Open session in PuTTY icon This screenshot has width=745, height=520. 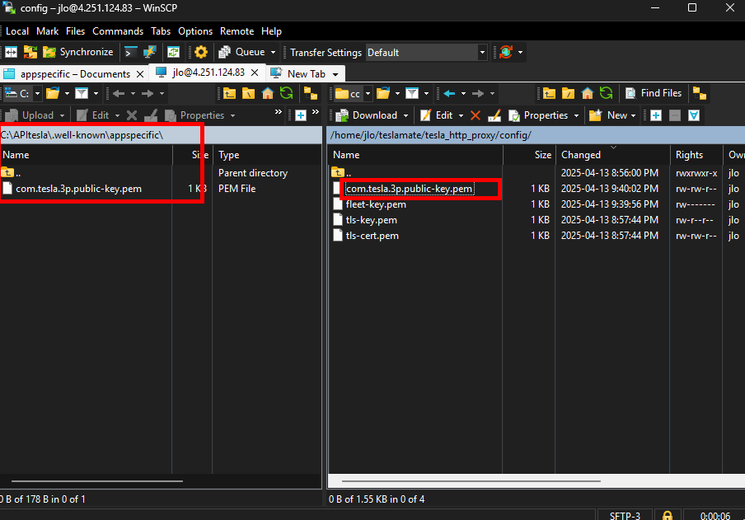[x=150, y=52]
